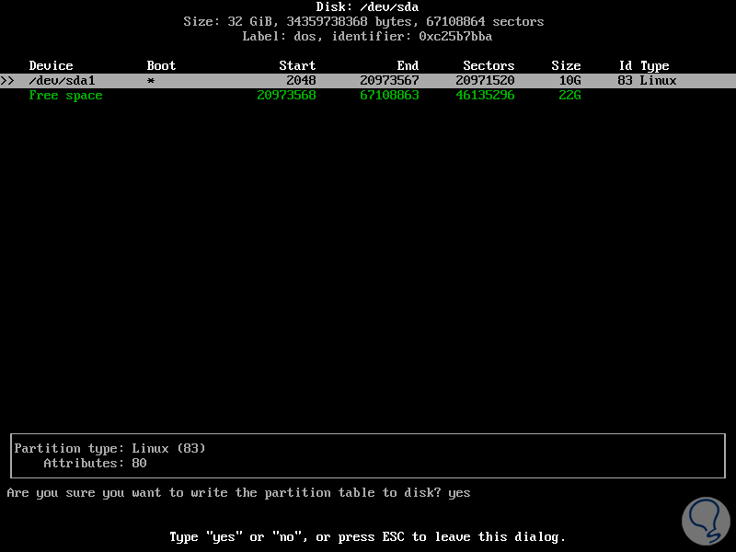Click the free space end 67108863
Image resolution: width=736 pixels, height=552 pixels.
pos(389,96)
